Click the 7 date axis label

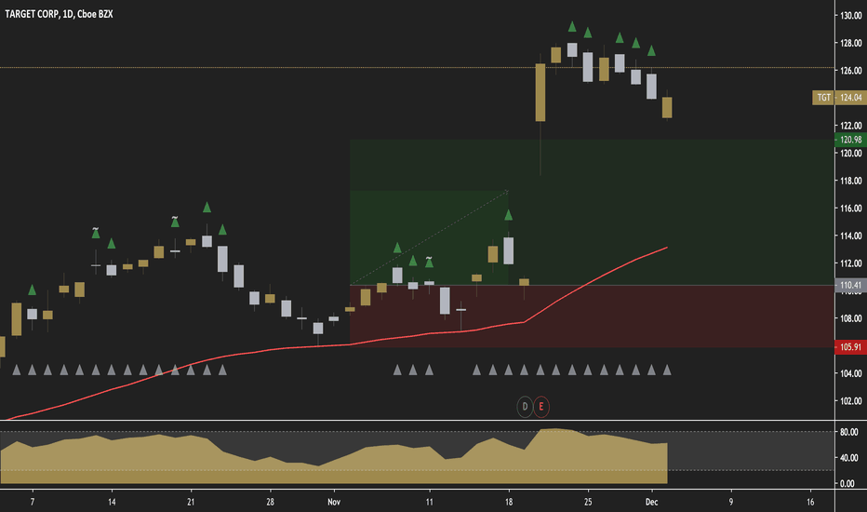click(x=33, y=502)
